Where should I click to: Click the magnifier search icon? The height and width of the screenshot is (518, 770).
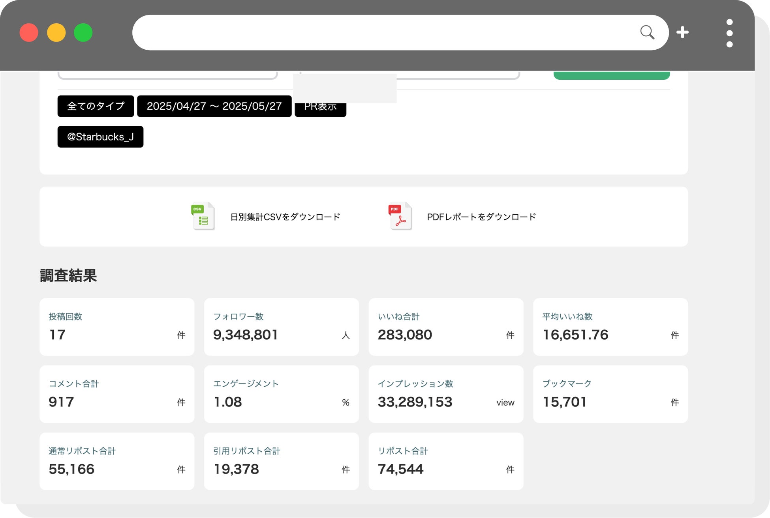[647, 32]
